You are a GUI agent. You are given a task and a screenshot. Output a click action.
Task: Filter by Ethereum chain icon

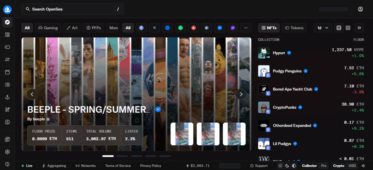coord(141,28)
